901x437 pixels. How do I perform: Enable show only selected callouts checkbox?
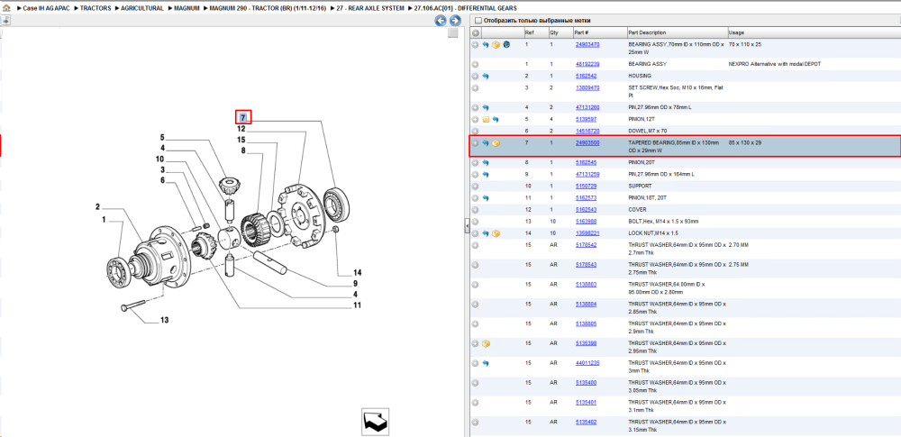point(478,21)
